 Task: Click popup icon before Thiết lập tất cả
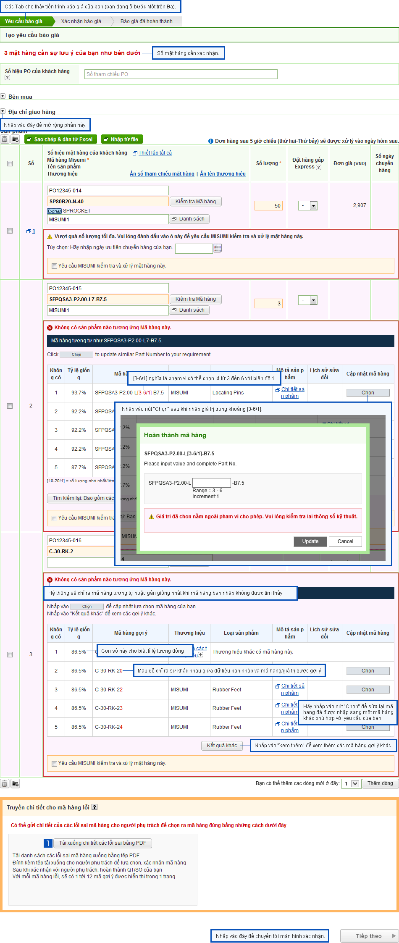click(135, 153)
